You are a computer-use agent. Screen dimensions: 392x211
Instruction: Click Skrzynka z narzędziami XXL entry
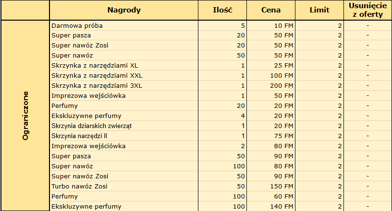(97, 76)
